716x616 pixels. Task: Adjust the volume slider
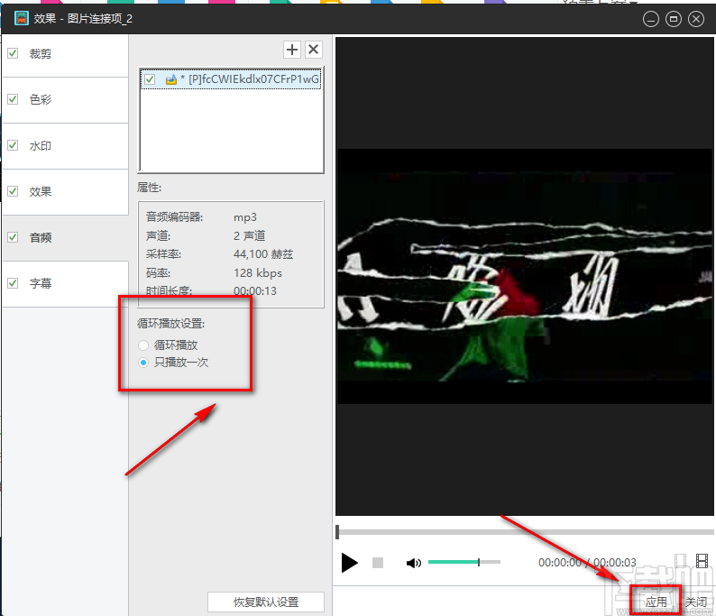tap(464, 562)
